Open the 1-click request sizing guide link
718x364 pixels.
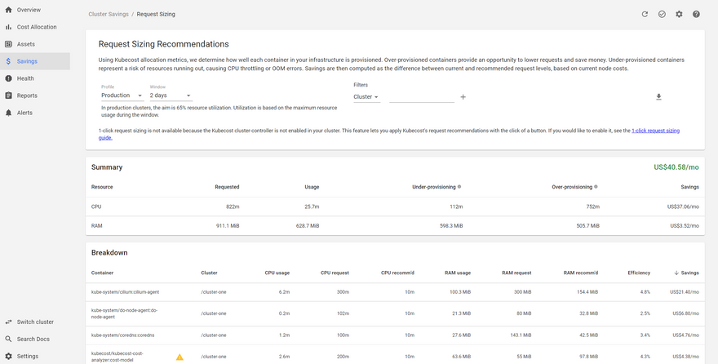655,131
